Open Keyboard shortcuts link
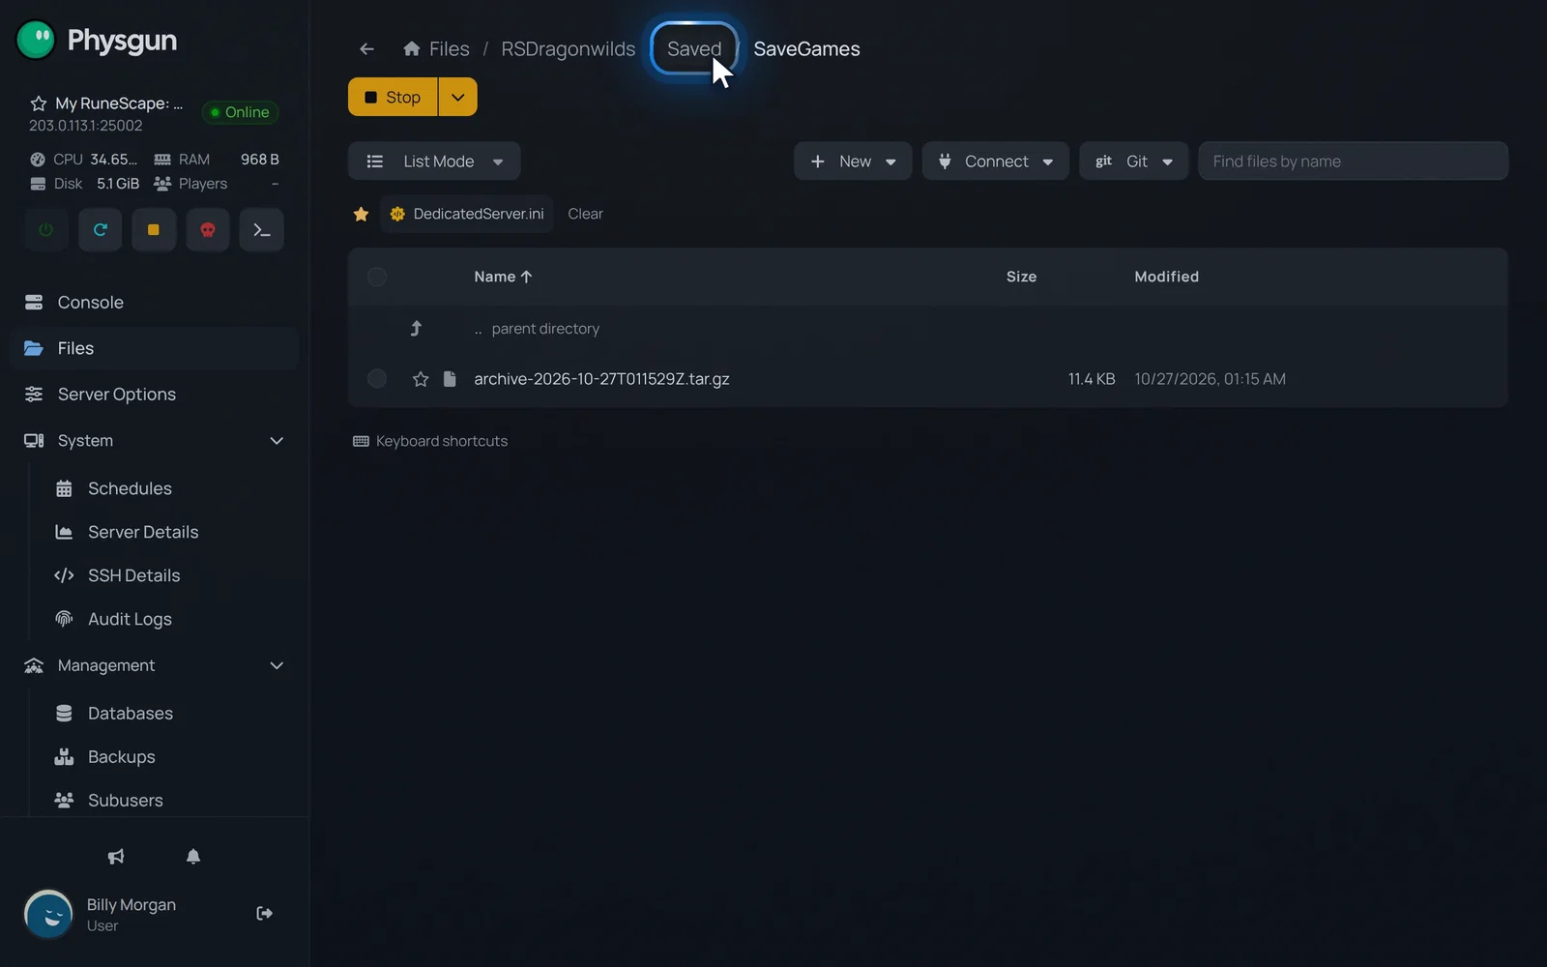 (x=430, y=441)
